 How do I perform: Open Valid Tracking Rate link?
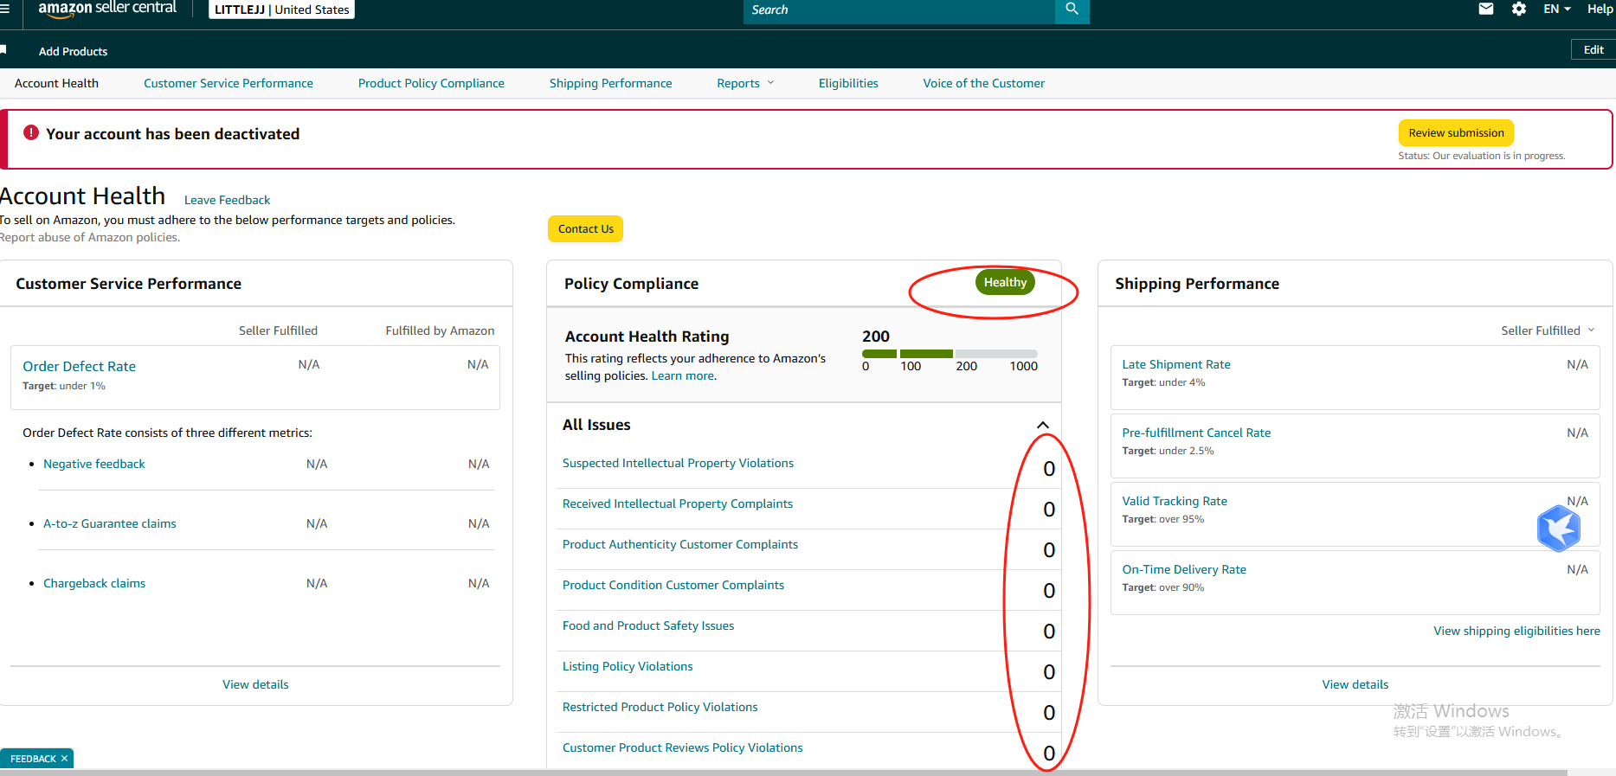coord(1175,501)
